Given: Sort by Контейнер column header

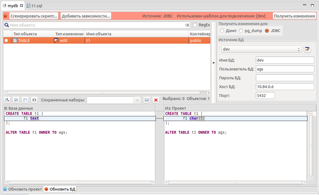Looking at the screenshot, I should tap(200, 34).
